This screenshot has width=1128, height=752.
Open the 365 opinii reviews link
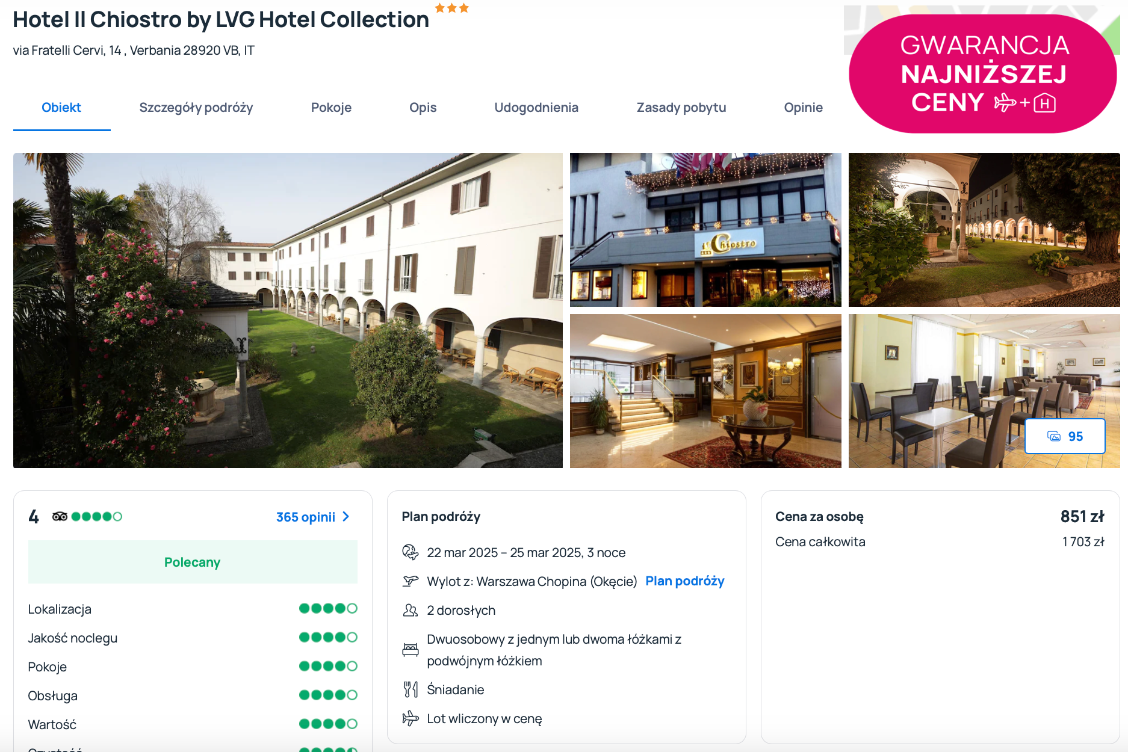click(x=306, y=517)
